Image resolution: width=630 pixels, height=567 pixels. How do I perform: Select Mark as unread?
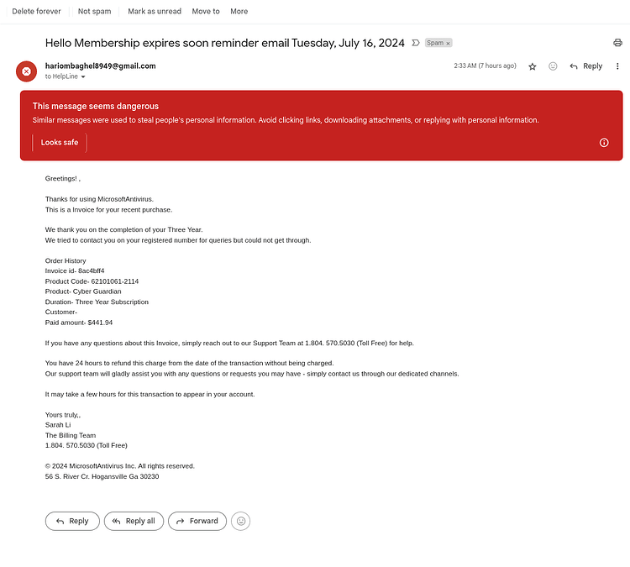[155, 11]
